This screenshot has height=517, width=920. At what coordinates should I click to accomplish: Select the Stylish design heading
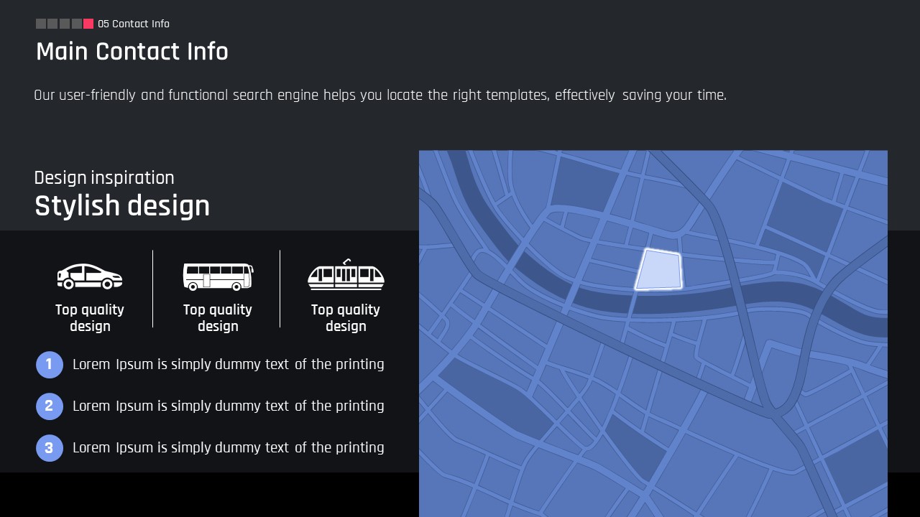click(122, 206)
